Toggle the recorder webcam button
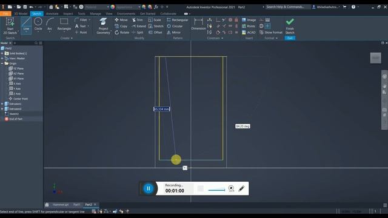The width and height of the screenshot is (388, 218). pyautogui.click(x=231, y=188)
